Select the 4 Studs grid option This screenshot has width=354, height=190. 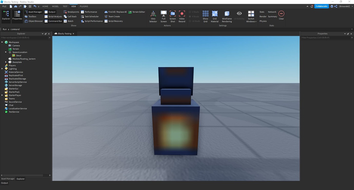click(194, 16)
